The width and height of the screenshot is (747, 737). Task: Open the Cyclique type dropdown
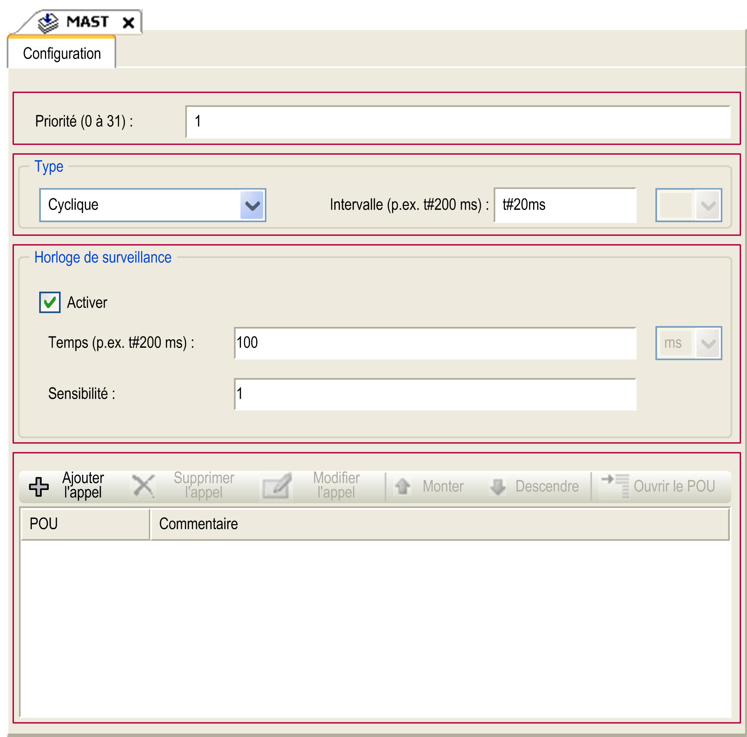pyautogui.click(x=153, y=204)
